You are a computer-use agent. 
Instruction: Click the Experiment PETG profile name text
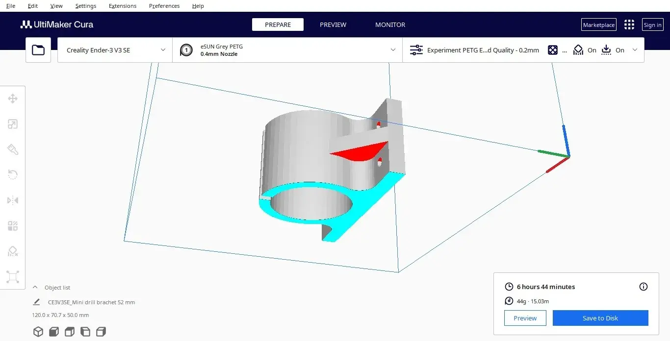[x=483, y=50]
